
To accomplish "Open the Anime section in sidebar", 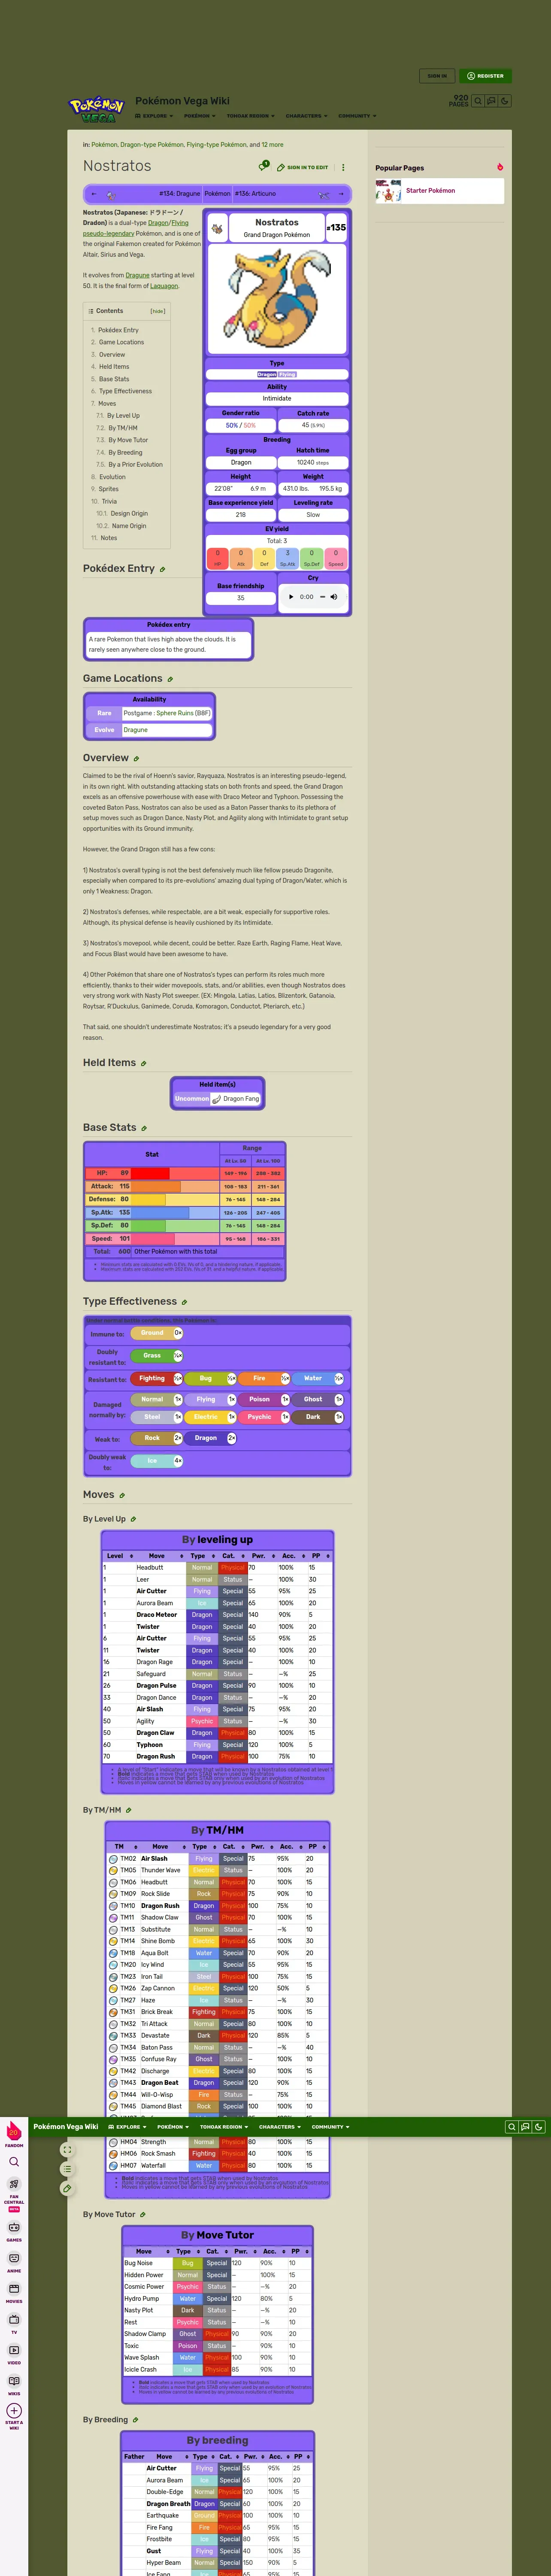I will 14,2262.
